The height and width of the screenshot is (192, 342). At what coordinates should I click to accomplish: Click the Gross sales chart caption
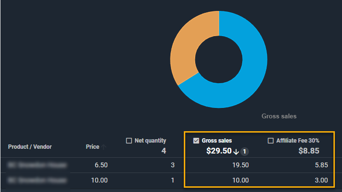[279, 116]
